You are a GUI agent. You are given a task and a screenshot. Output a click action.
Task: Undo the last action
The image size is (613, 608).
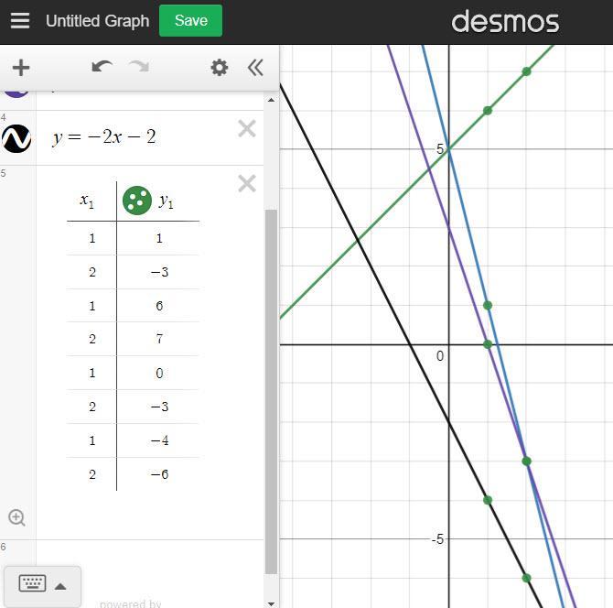pos(102,67)
